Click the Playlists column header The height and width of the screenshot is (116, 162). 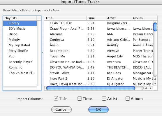click(20, 18)
